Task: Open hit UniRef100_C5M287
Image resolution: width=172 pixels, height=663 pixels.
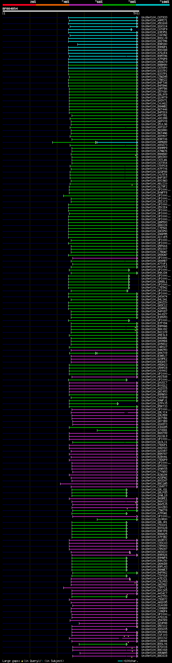Action: pos(154,549)
